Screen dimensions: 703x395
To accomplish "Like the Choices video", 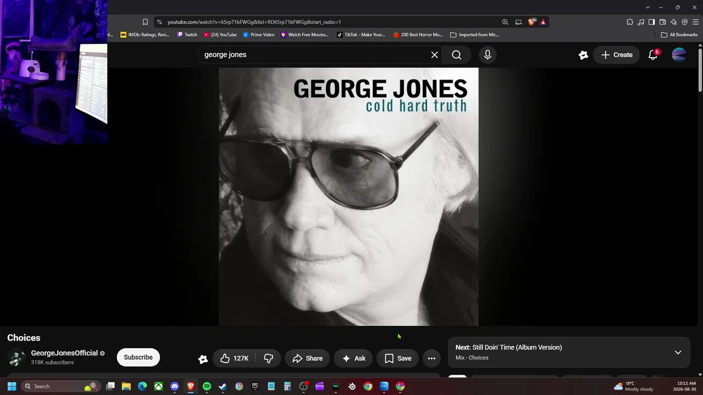I will [x=234, y=358].
